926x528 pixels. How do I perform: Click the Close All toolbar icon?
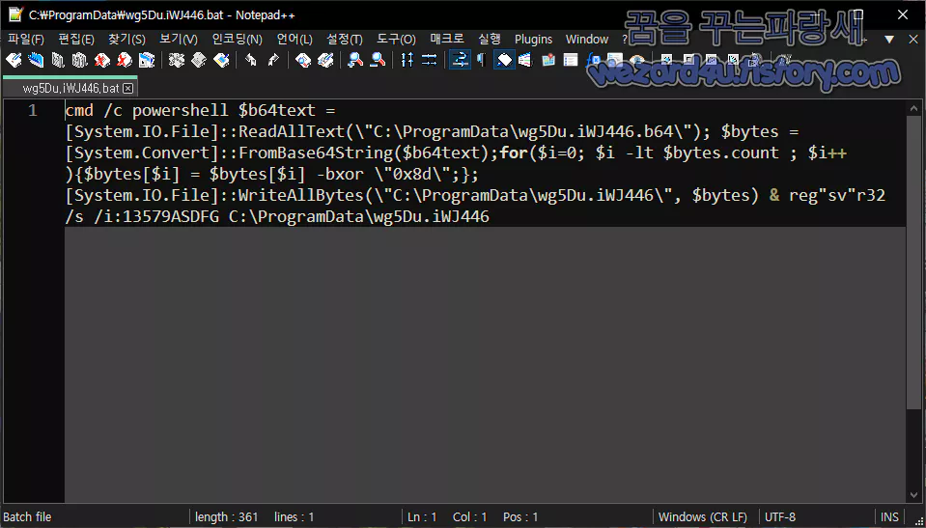tap(124, 60)
